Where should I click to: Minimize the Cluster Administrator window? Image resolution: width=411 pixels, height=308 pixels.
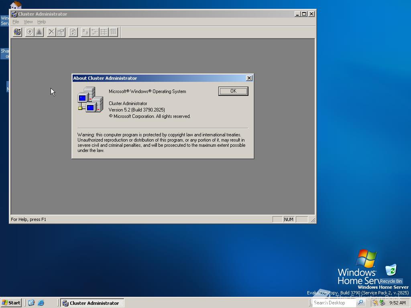point(297,14)
